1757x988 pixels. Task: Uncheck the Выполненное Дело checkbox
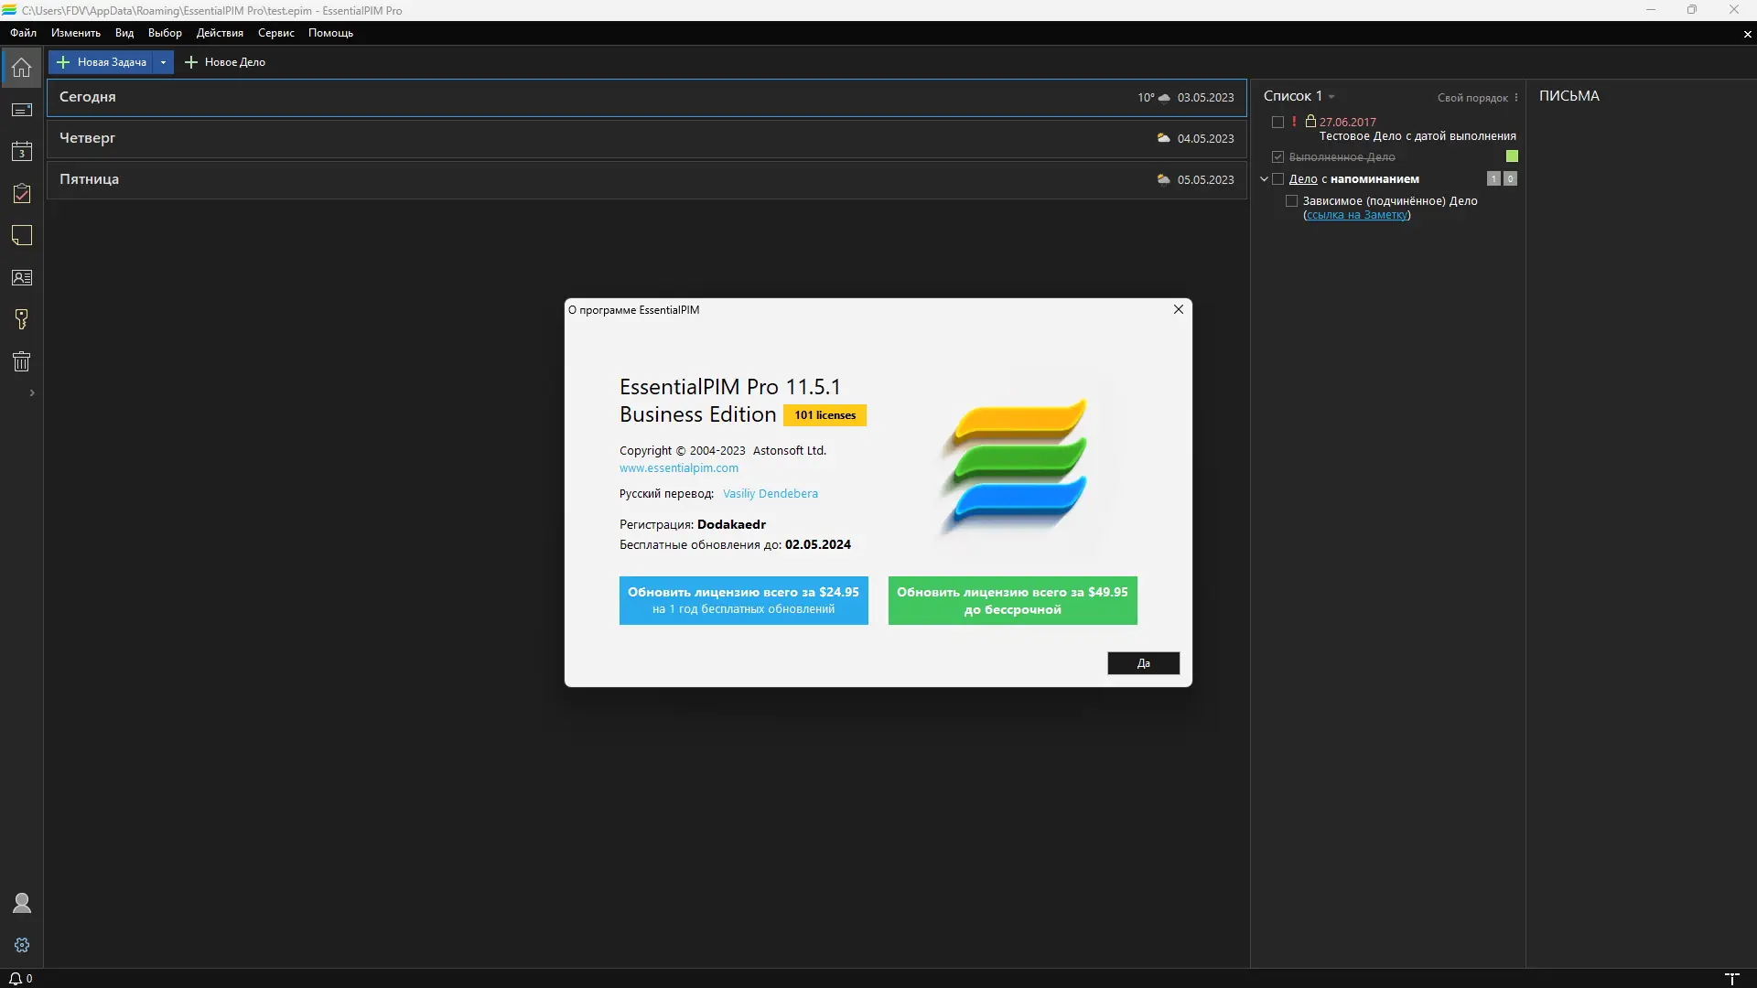(1278, 157)
